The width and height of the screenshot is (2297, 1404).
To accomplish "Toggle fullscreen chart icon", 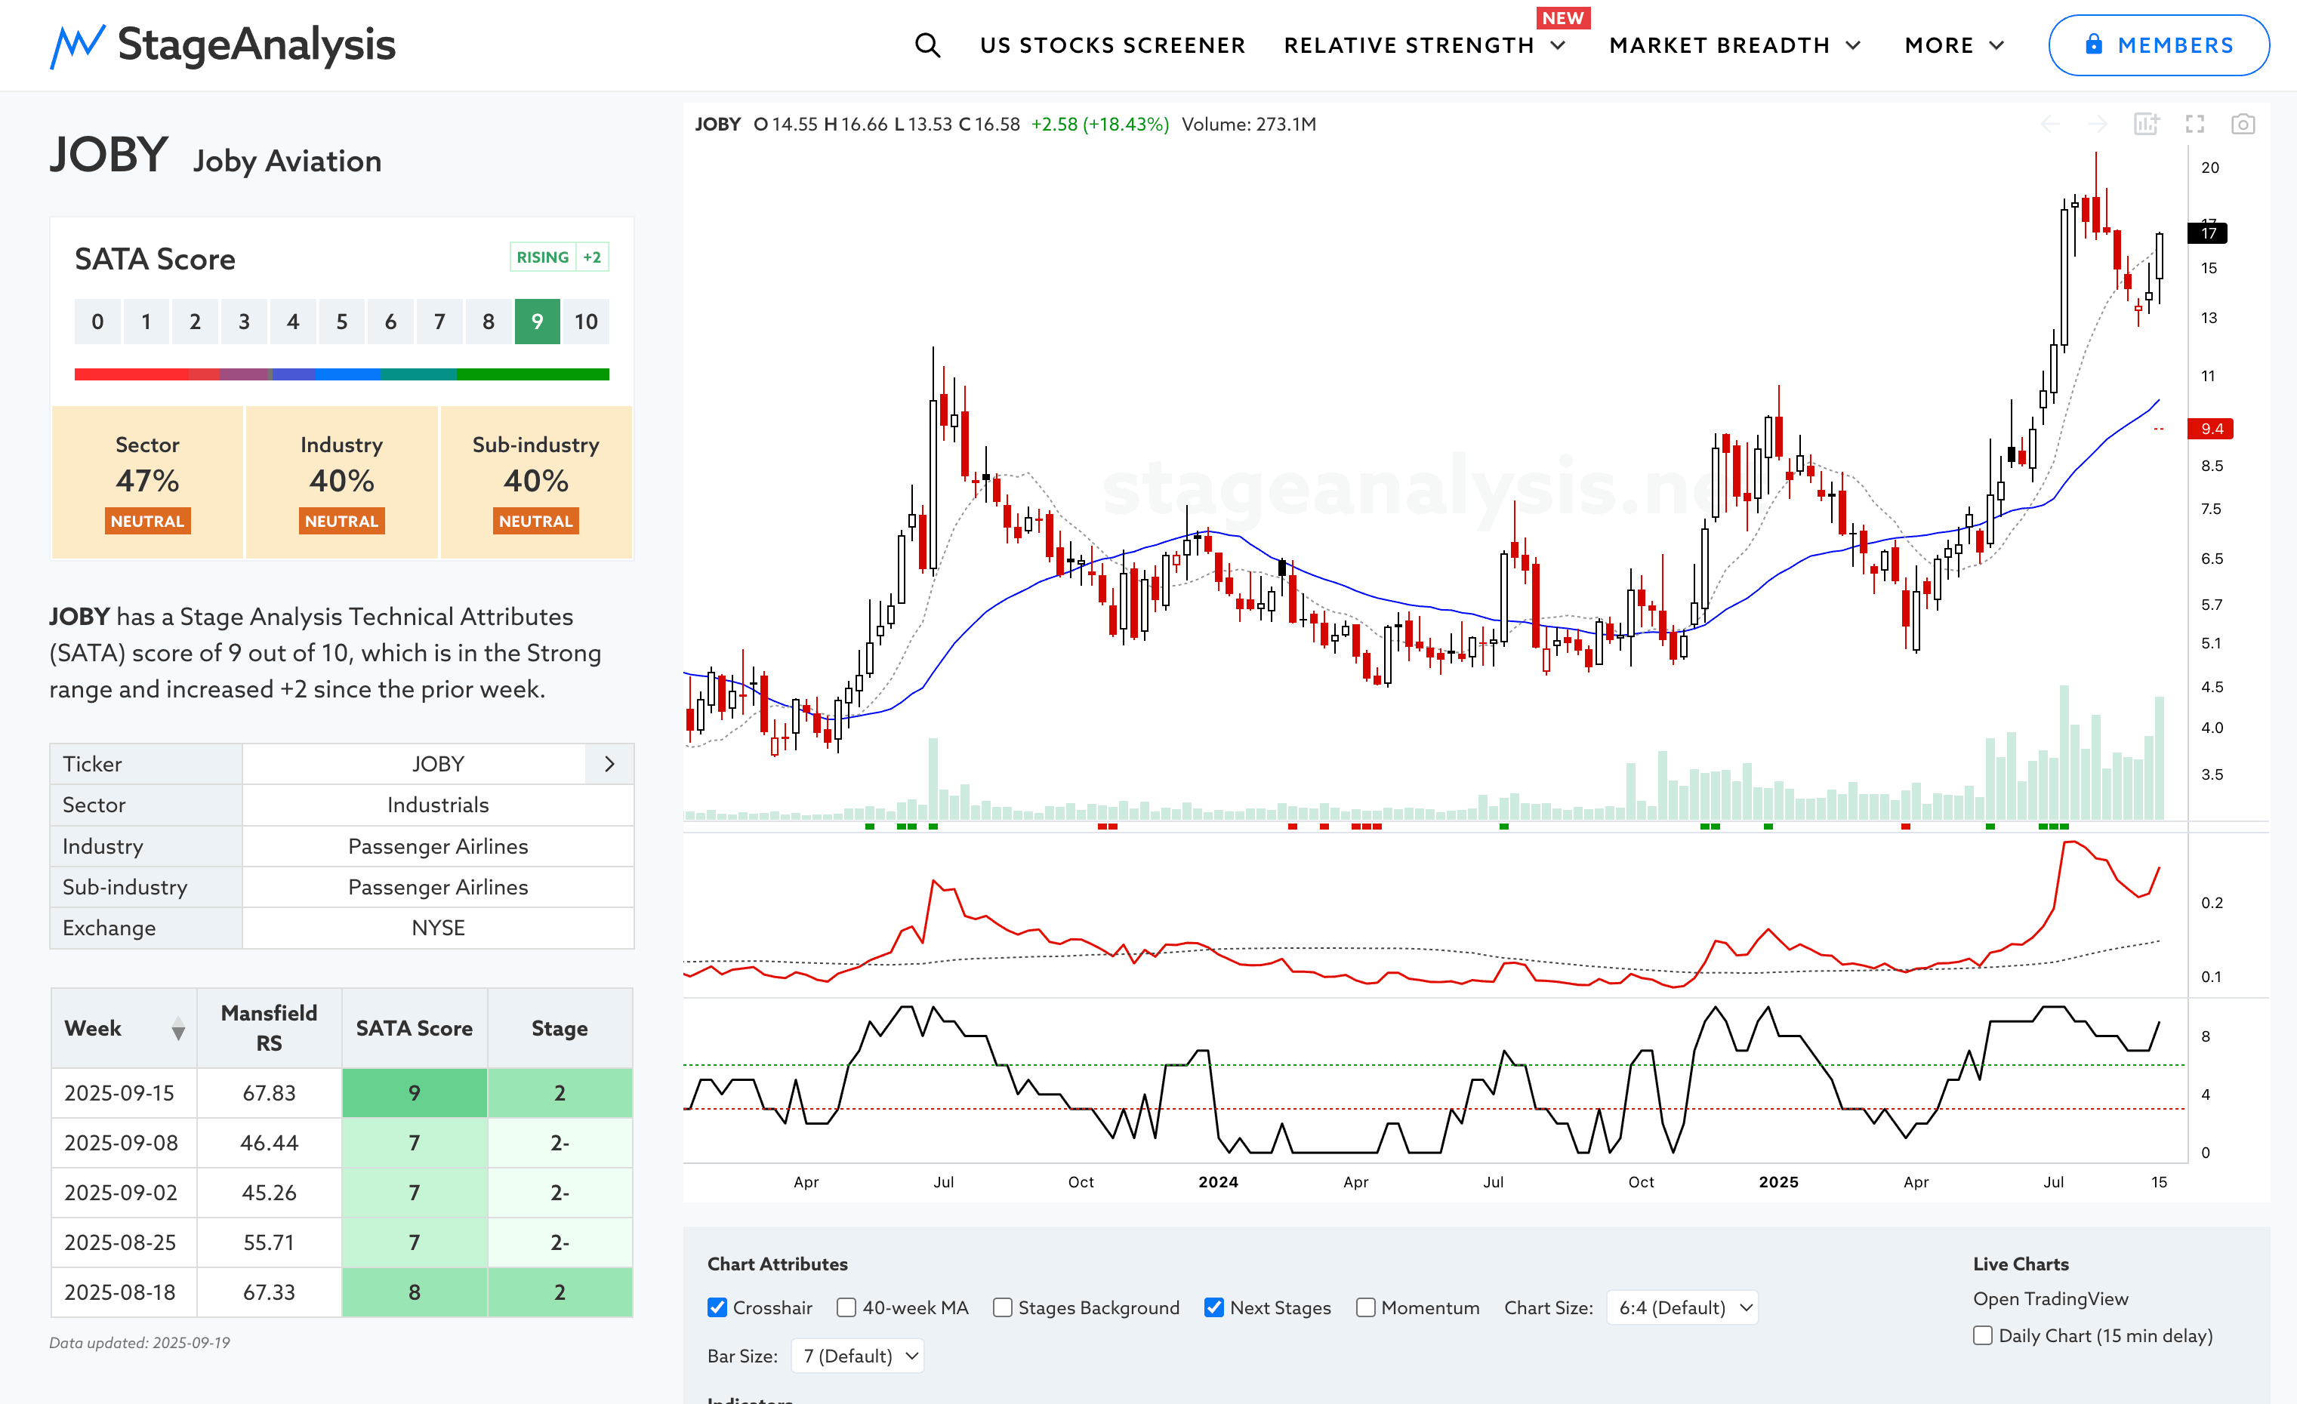I will (x=2194, y=124).
